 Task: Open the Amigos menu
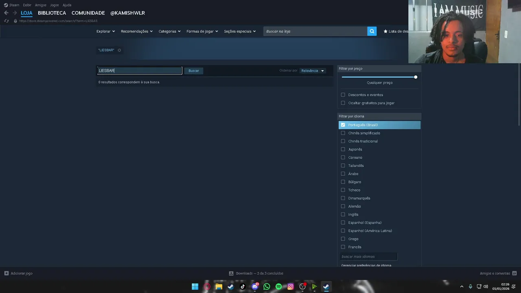tap(41, 5)
